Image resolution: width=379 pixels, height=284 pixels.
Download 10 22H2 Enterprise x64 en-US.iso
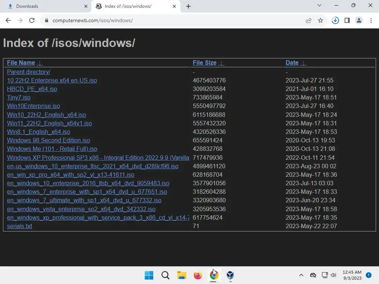pos(52,80)
